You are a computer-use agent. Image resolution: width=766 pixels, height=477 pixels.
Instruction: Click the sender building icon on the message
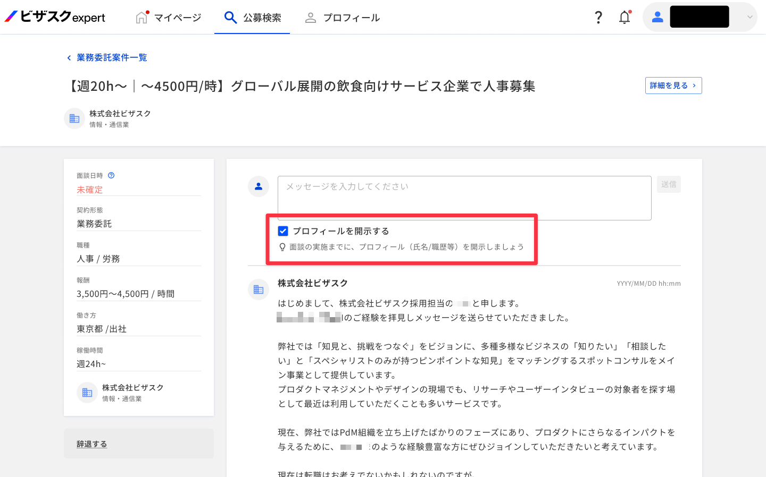click(x=259, y=289)
